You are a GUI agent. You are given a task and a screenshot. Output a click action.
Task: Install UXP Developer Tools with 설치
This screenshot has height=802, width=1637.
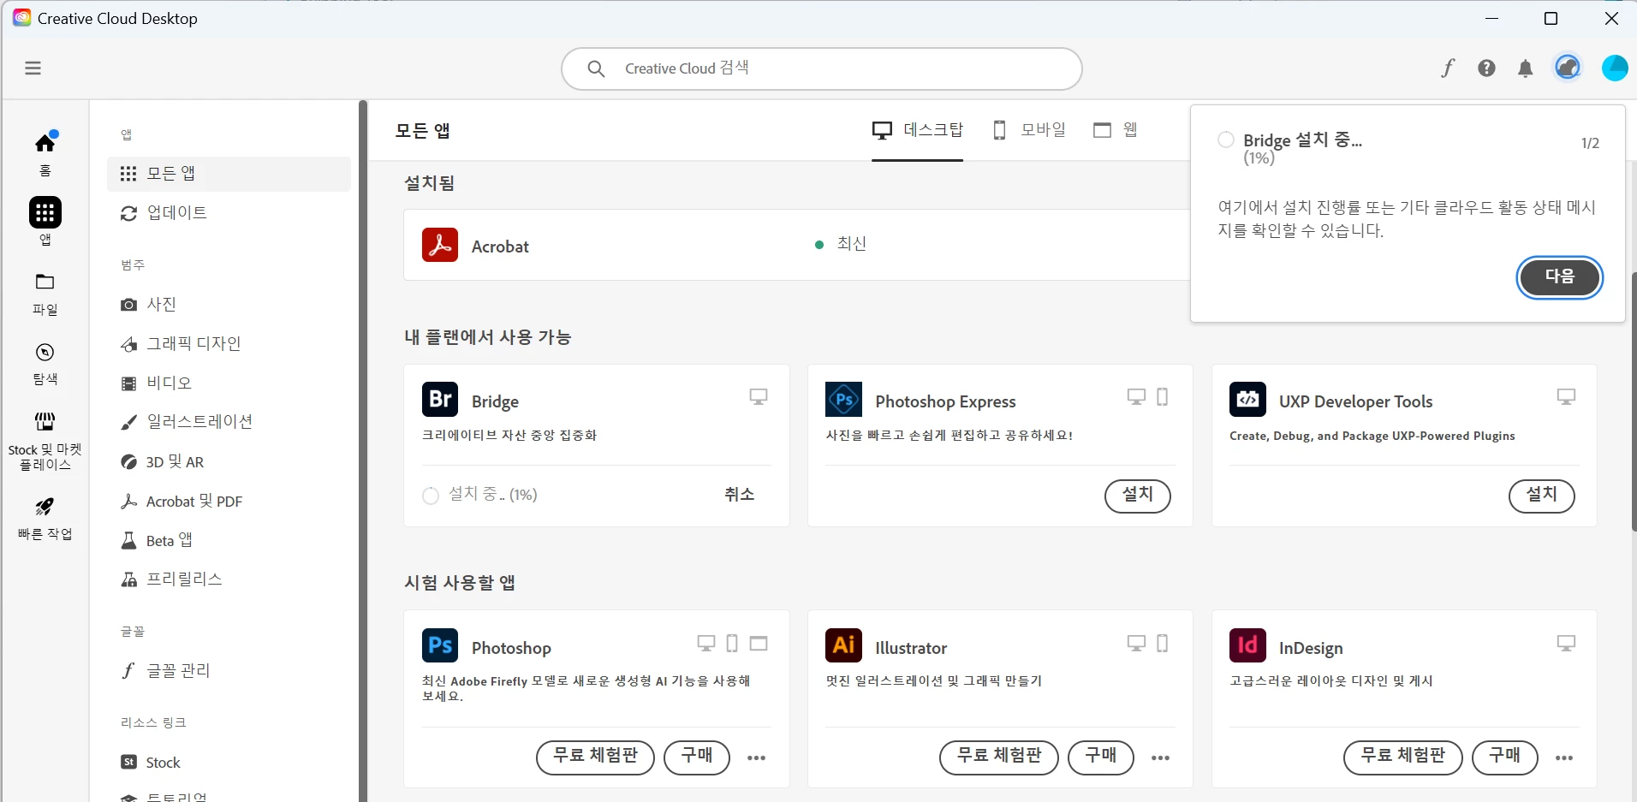(x=1541, y=495)
